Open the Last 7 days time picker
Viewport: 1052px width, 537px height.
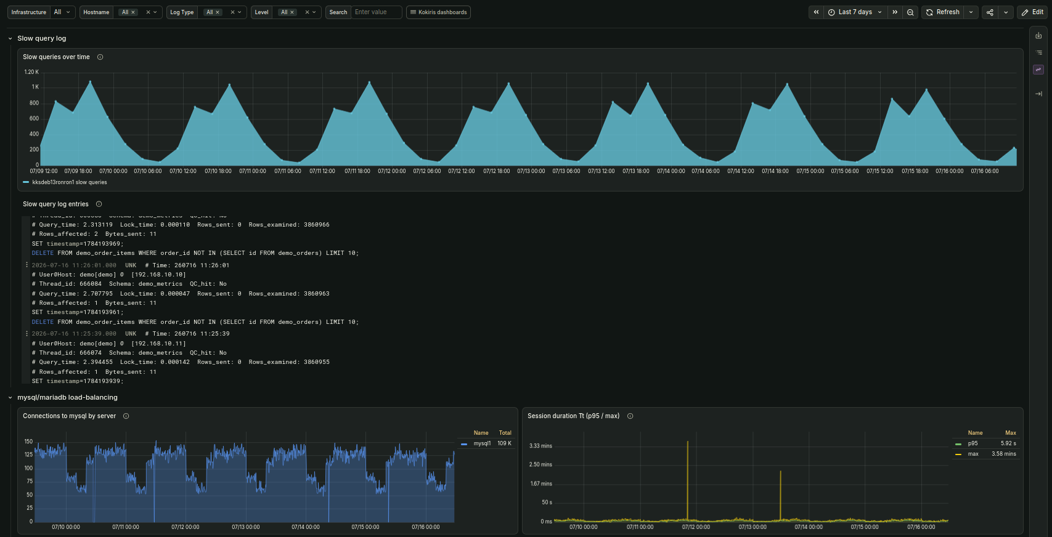pos(855,12)
